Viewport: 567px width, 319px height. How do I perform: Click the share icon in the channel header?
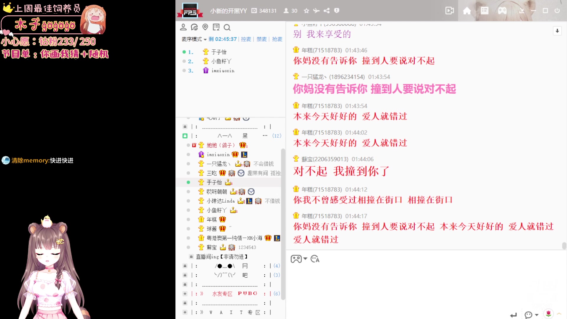tap(327, 11)
